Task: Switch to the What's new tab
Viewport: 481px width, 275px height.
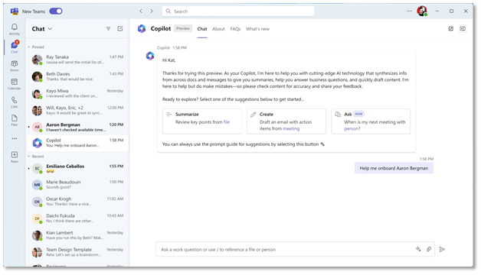Action: 257,29
